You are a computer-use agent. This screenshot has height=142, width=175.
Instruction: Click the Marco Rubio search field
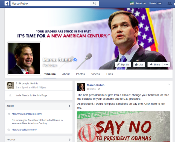click(50, 4)
